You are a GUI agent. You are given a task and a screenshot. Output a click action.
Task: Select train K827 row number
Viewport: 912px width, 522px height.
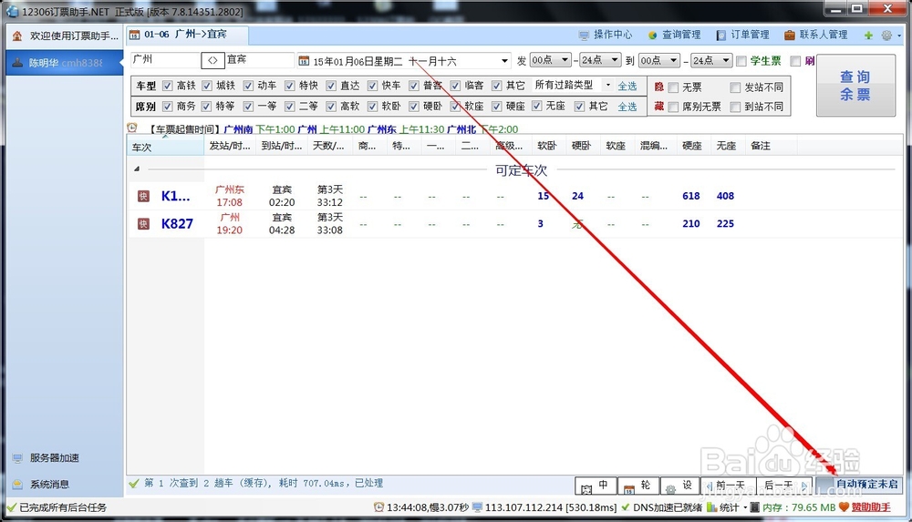(177, 224)
